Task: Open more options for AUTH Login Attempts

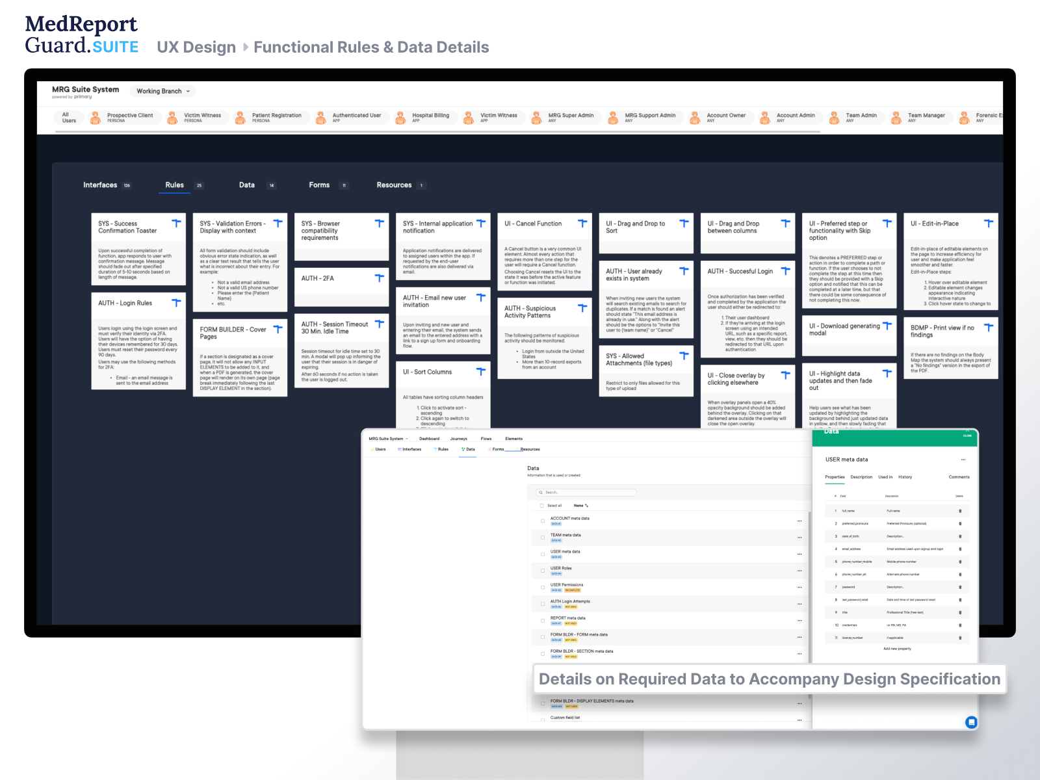Action: pos(799,604)
